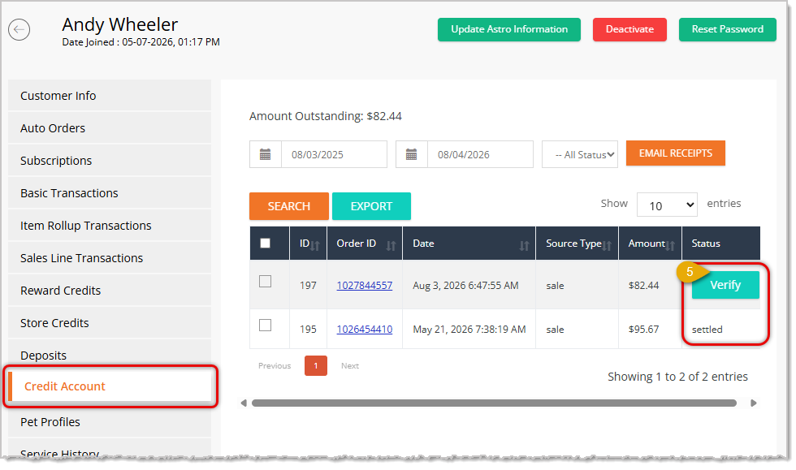Click start date field 08/03/2025

click(x=334, y=154)
